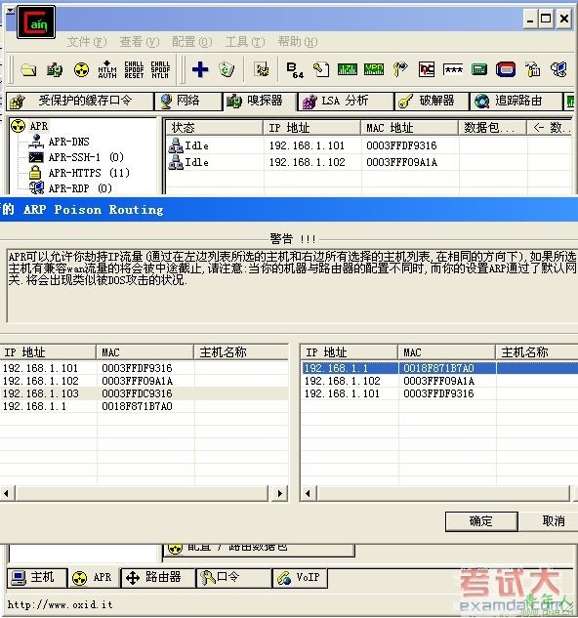Open the key tag password decoder icon

click(x=321, y=69)
